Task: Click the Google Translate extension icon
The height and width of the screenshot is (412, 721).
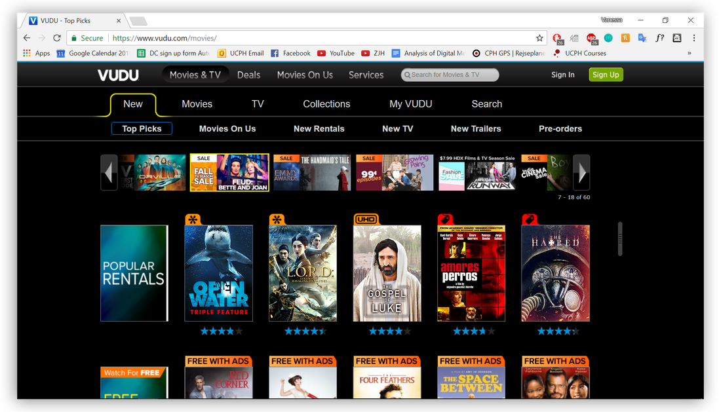Action: click(642, 38)
